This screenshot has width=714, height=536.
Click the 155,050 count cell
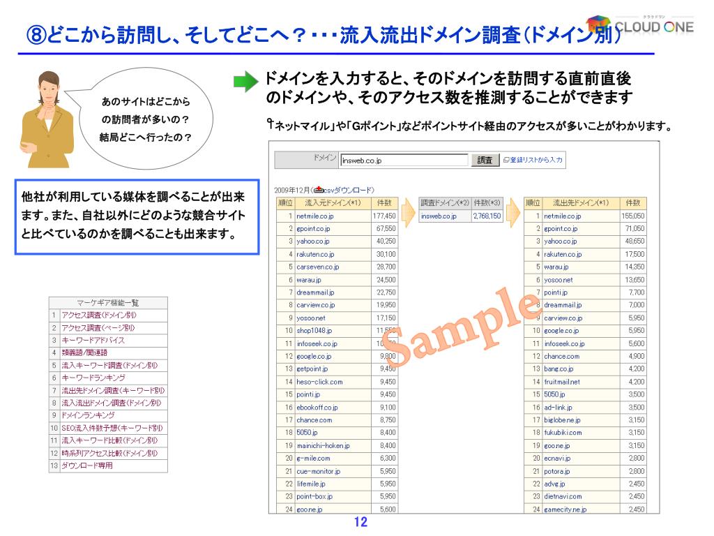click(633, 216)
